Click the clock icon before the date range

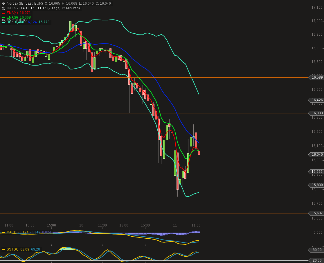coord(3,8)
